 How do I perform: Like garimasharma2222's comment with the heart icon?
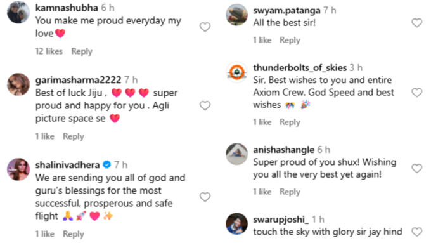(x=205, y=105)
